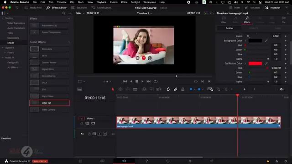This screenshot has width=292, height=164.
Task: Select the arrow Selection Mode tool
Action: 113,89
